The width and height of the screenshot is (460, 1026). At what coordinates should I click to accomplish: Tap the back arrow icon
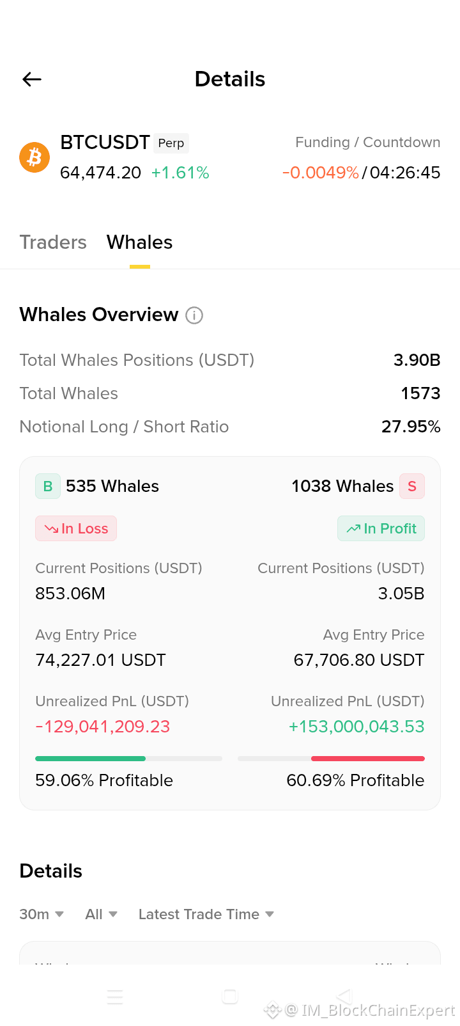[32, 79]
